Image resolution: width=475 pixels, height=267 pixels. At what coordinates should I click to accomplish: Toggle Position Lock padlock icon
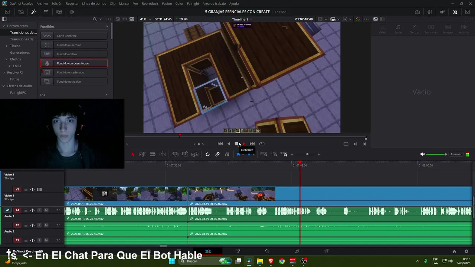coord(227,154)
